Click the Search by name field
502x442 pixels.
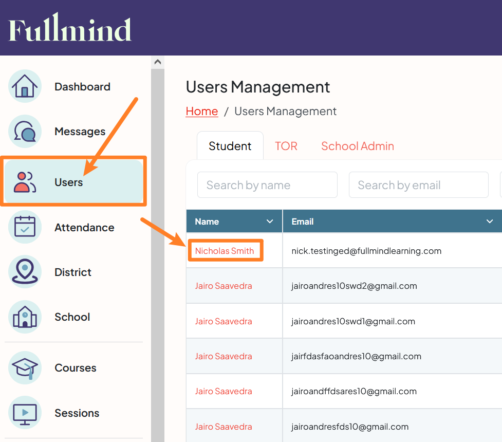[267, 185]
